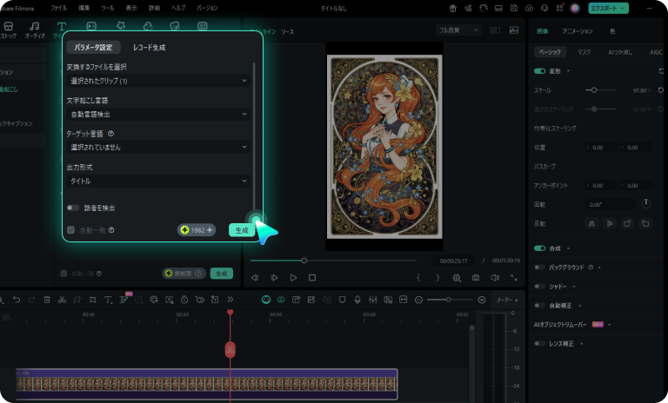Enable the バックグラウンド switch

click(539, 268)
